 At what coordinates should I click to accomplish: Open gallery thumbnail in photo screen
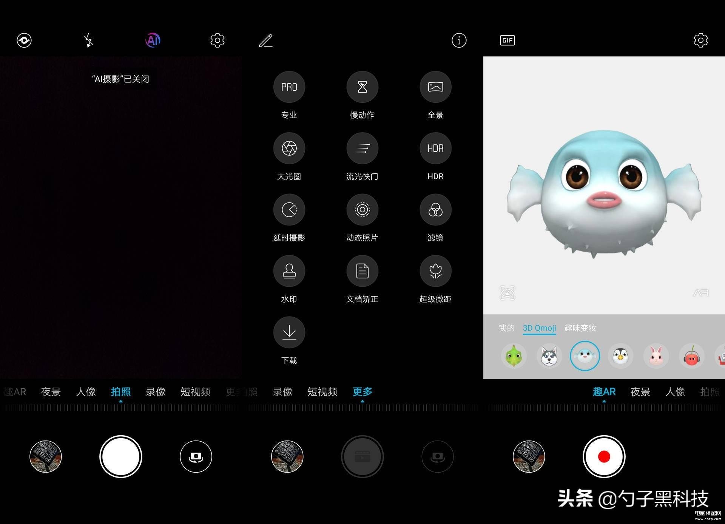click(x=46, y=456)
